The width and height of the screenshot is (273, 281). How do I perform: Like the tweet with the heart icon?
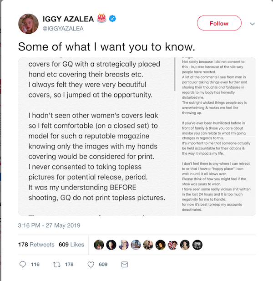90,264
